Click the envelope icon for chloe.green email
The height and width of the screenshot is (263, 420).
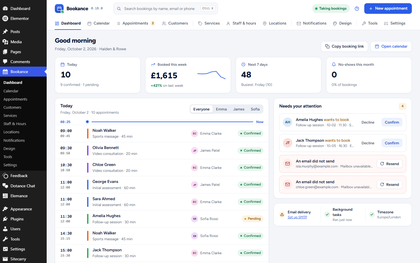click(x=288, y=184)
